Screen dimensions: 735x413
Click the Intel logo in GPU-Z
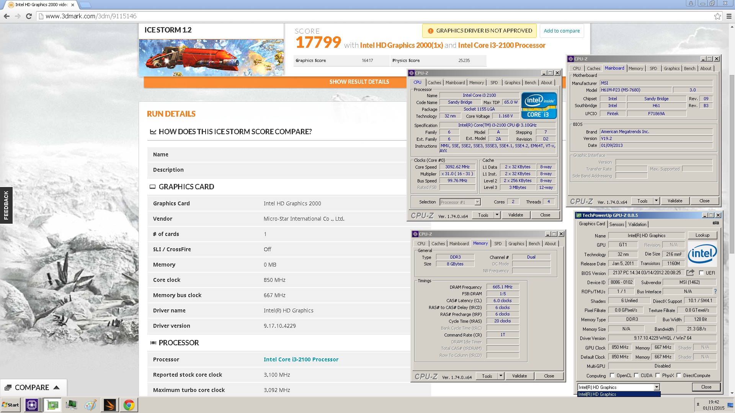(702, 254)
